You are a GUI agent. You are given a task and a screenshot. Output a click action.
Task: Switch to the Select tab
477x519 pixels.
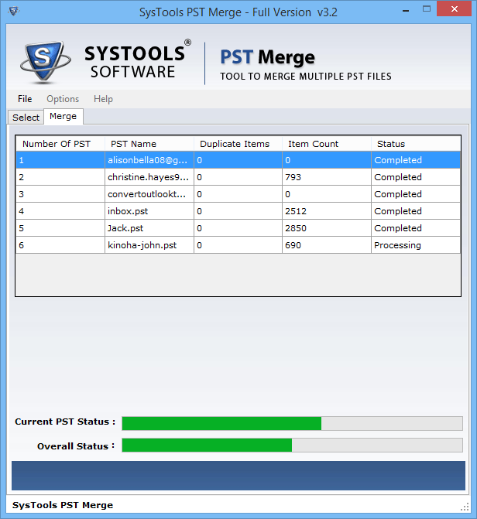click(x=26, y=118)
